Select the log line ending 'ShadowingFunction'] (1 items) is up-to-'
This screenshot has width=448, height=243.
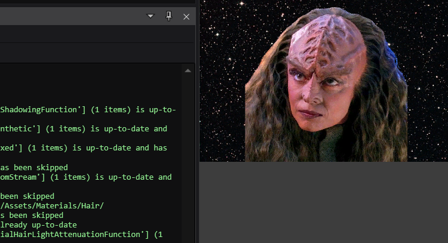(88, 110)
